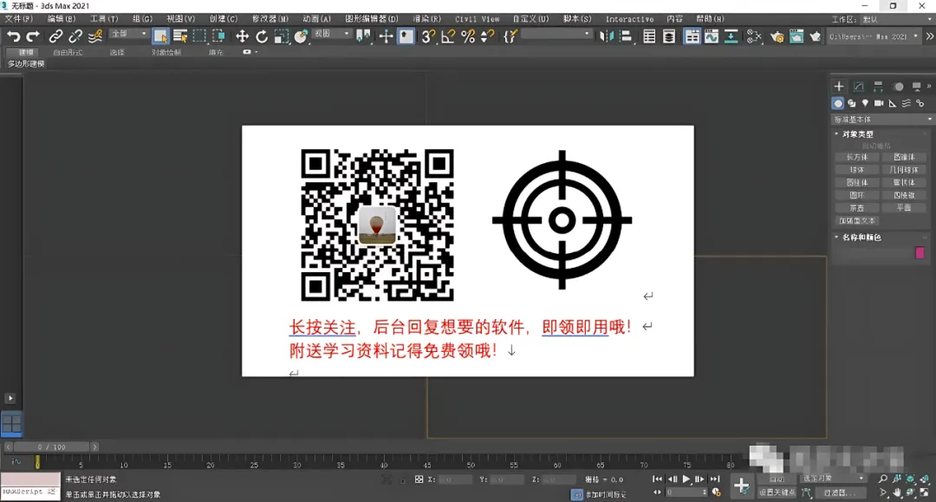
Task: Open Edit Named Selection Sets
Action: click(510, 36)
